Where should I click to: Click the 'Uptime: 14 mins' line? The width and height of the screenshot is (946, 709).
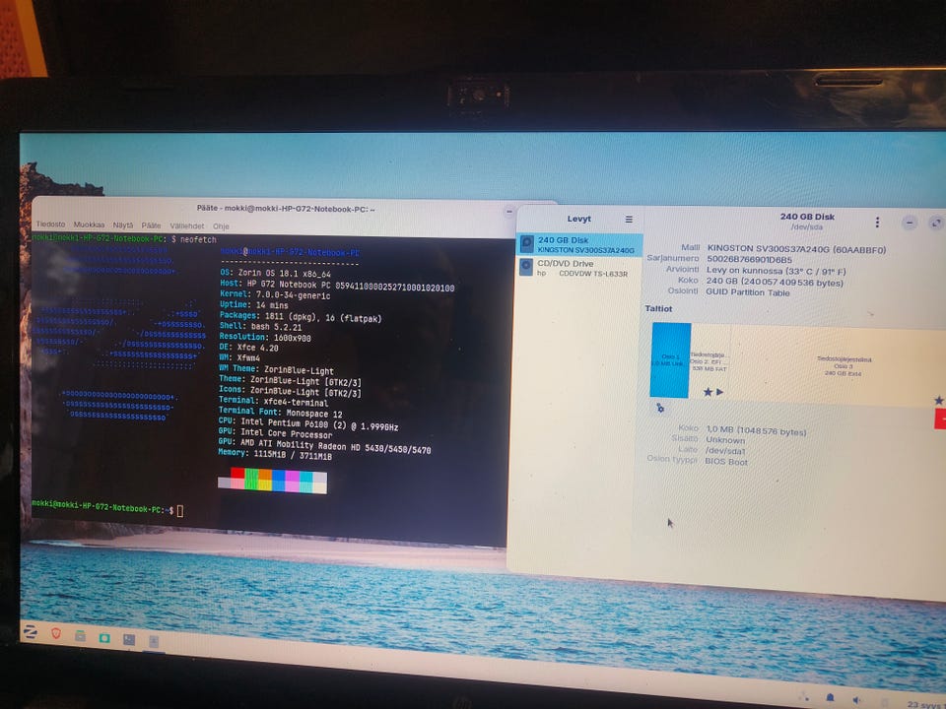(254, 305)
